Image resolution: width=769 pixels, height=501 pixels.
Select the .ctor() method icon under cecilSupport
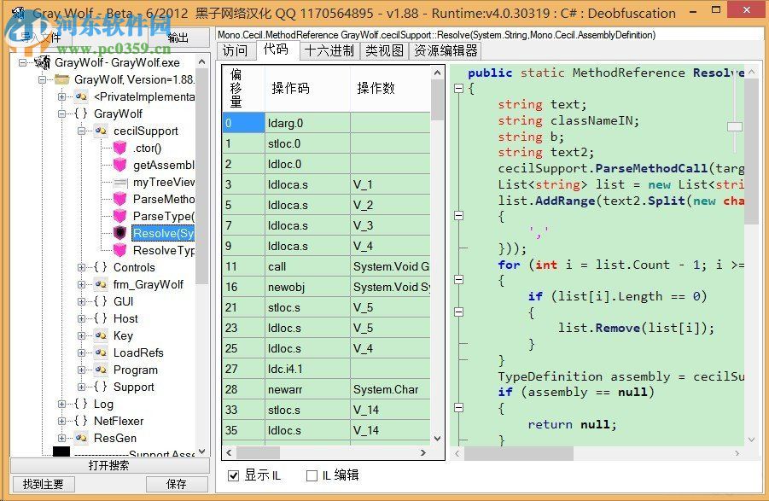tap(119, 148)
